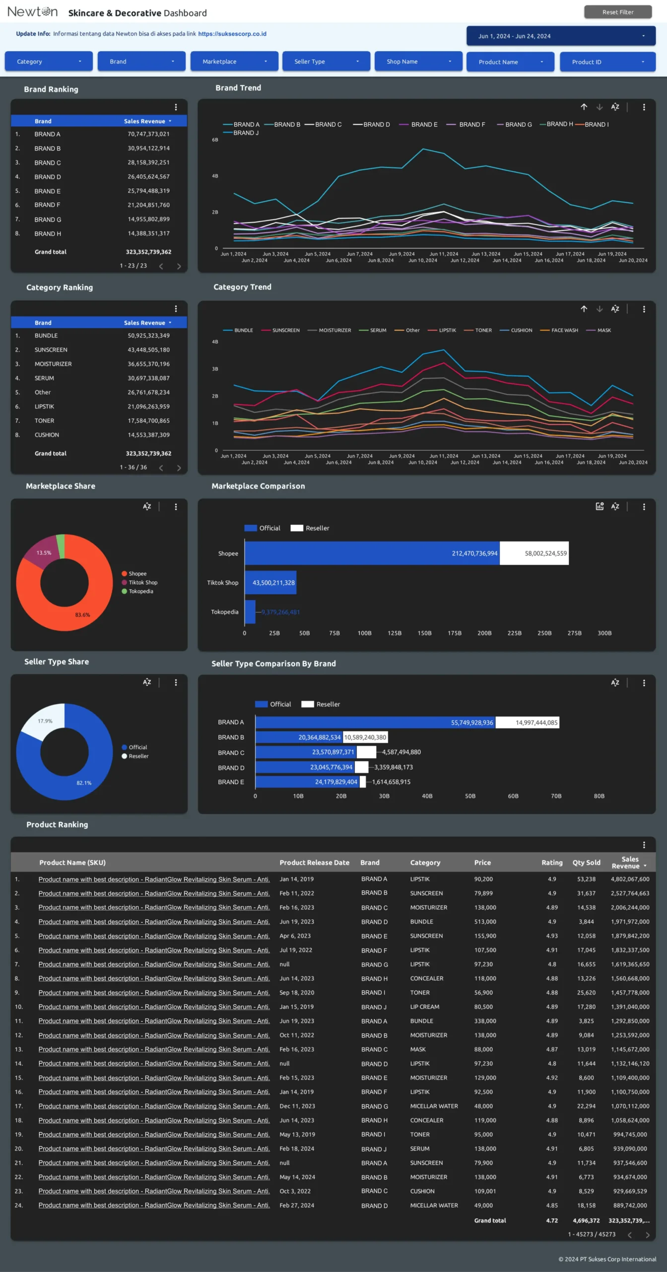Open Marketplace Share three-dot menu
Viewport: 667px width, 1272px height.
[176, 506]
